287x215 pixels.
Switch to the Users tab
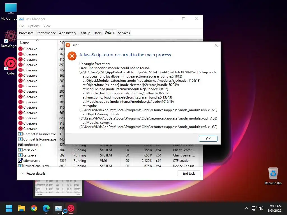[x=97, y=33]
